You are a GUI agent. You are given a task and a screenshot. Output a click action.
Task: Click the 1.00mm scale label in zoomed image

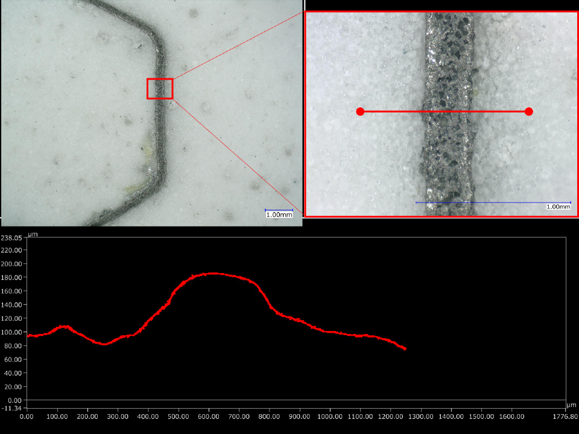[558, 207]
